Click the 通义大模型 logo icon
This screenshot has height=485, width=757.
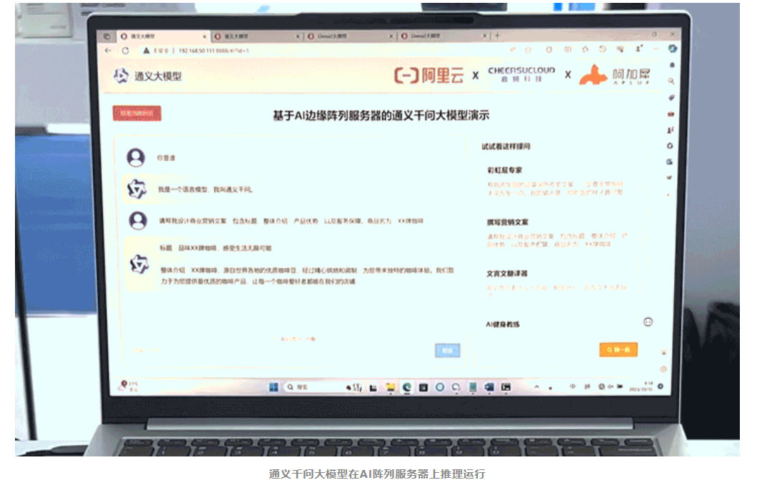coord(121,76)
